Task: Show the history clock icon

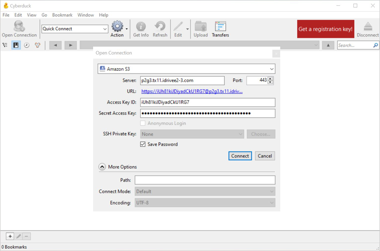Action: click(27, 45)
